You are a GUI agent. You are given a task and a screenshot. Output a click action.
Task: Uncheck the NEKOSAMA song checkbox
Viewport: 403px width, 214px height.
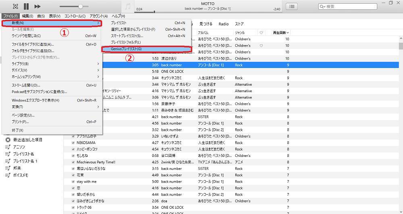point(73,143)
